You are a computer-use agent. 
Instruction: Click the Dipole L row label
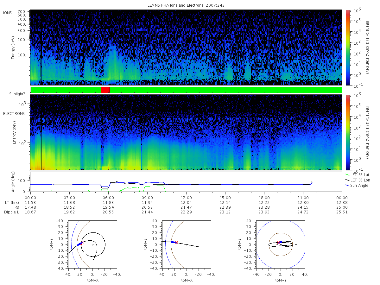(11, 212)
